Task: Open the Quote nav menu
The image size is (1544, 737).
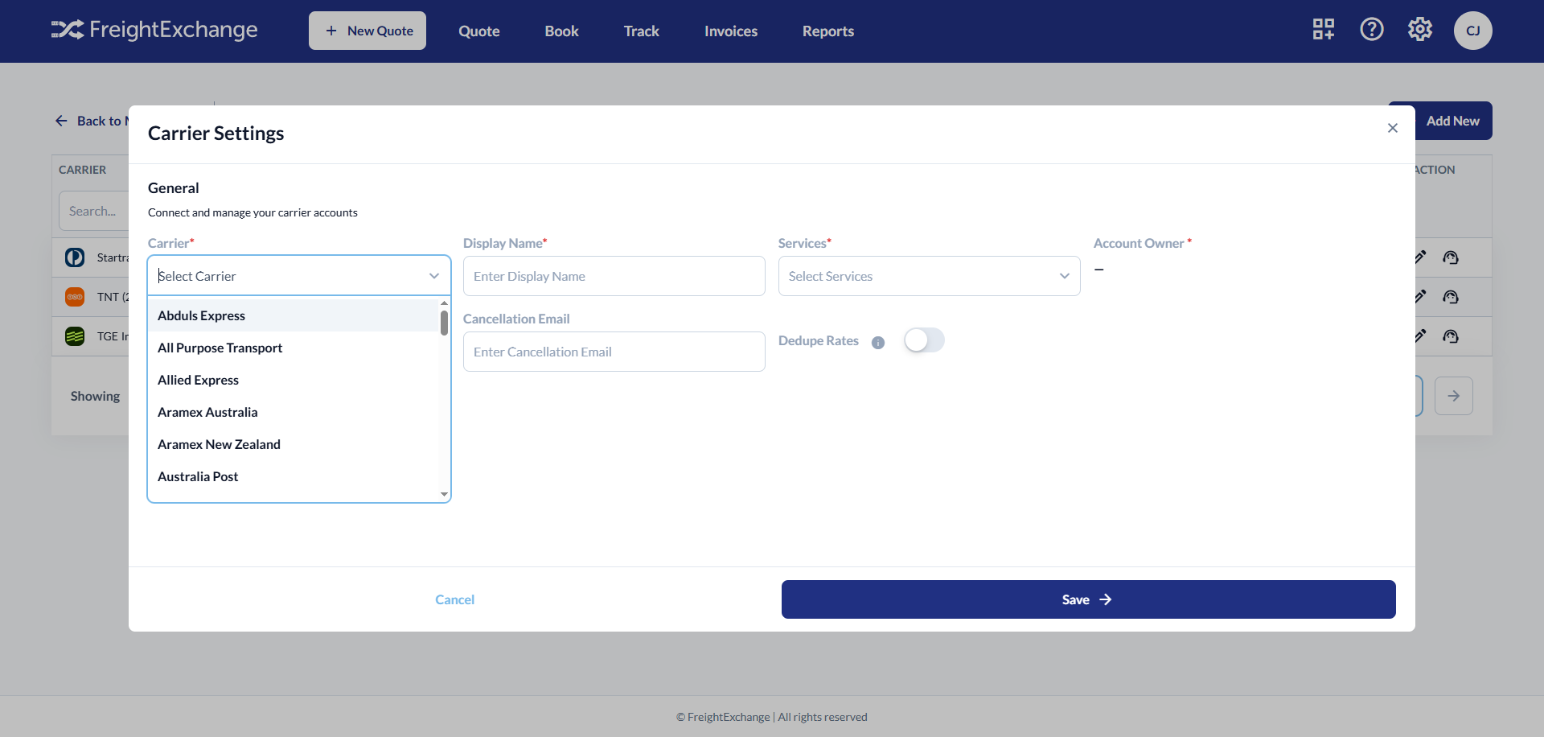Action: (x=479, y=31)
